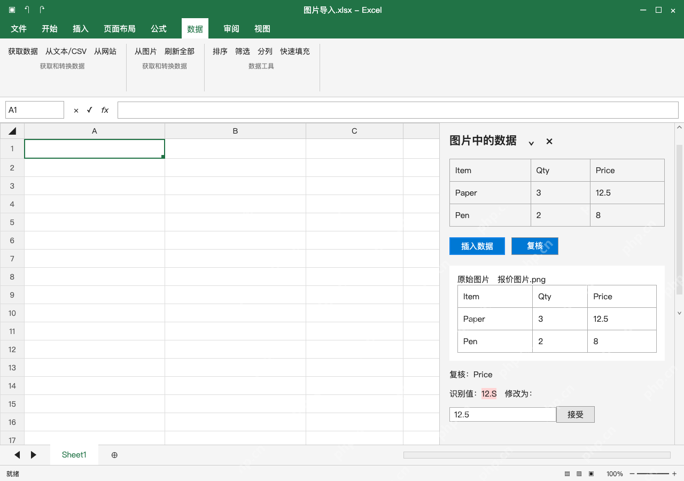Click into the formula bar input
Image resolution: width=684 pixels, height=481 pixels.
point(398,110)
